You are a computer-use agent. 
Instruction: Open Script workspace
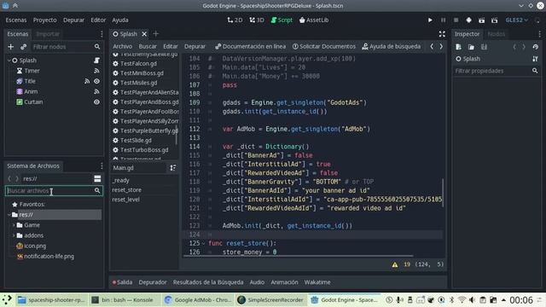pos(282,20)
